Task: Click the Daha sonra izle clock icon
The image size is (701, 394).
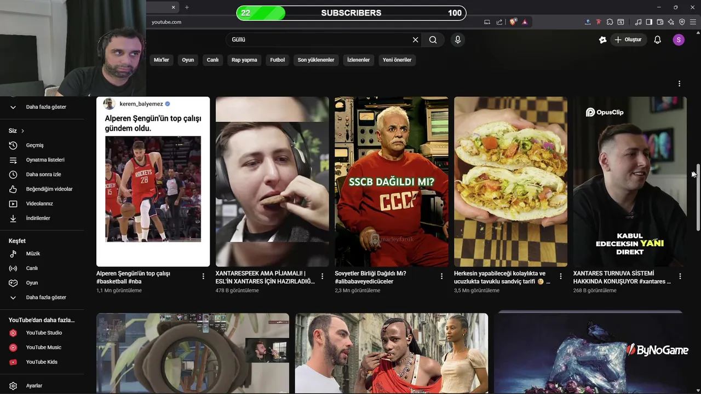Action: point(13,175)
